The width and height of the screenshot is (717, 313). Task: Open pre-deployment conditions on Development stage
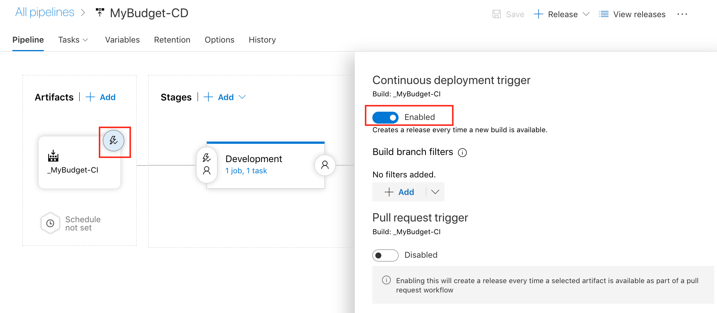pos(207,165)
